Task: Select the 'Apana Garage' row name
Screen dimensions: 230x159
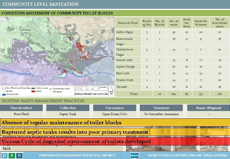Action: pos(125,67)
